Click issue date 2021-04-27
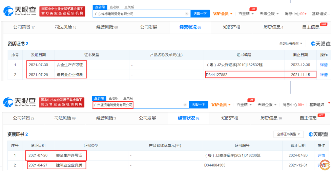The width and height of the screenshot is (331, 171). pyautogui.click(x=38, y=165)
